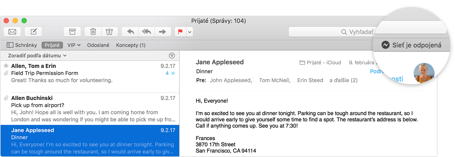Click recipient John Appleseed

tap(231, 80)
